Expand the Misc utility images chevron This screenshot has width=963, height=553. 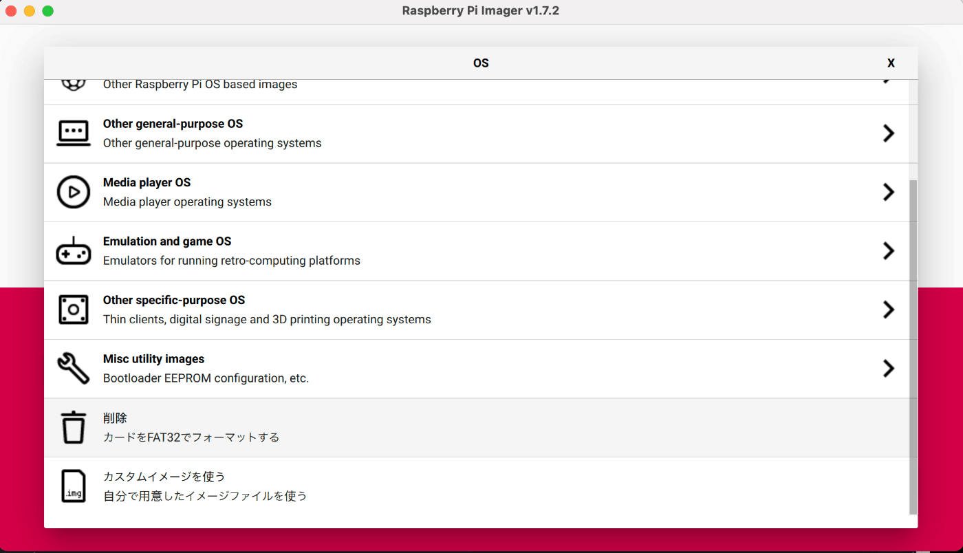889,369
